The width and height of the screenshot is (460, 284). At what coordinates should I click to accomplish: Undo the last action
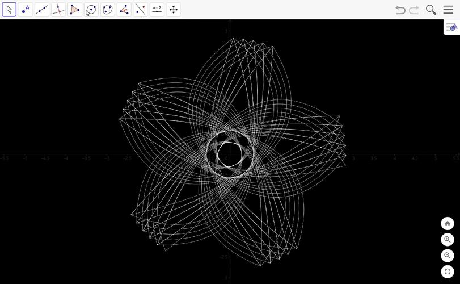pyautogui.click(x=400, y=10)
